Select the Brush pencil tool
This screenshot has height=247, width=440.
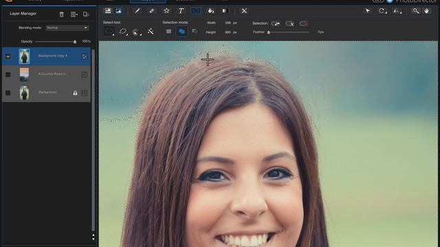tap(137, 11)
